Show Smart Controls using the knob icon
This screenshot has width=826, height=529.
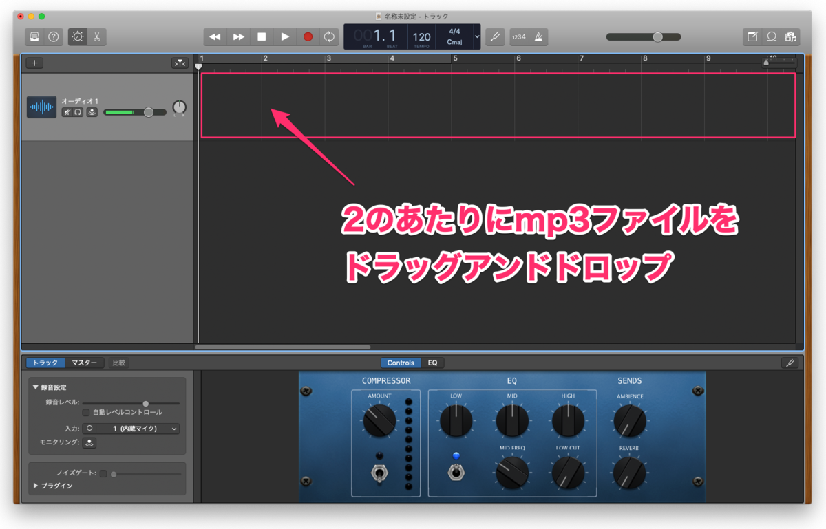point(78,36)
